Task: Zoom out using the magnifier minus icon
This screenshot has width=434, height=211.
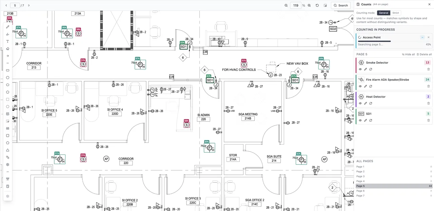Action: click(286, 5)
